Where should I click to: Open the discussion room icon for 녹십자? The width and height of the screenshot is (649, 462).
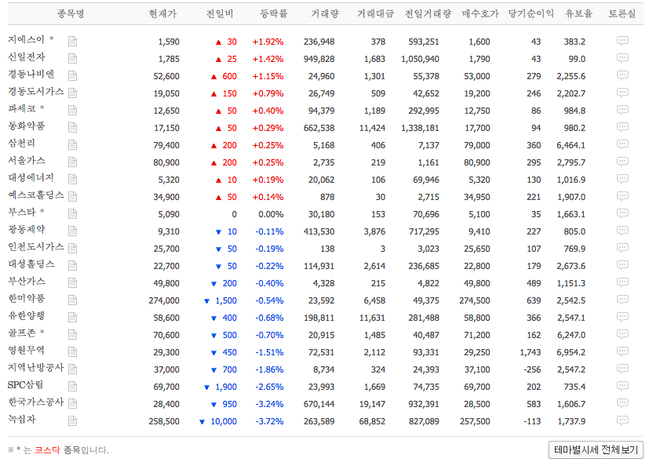click(622, 420)
